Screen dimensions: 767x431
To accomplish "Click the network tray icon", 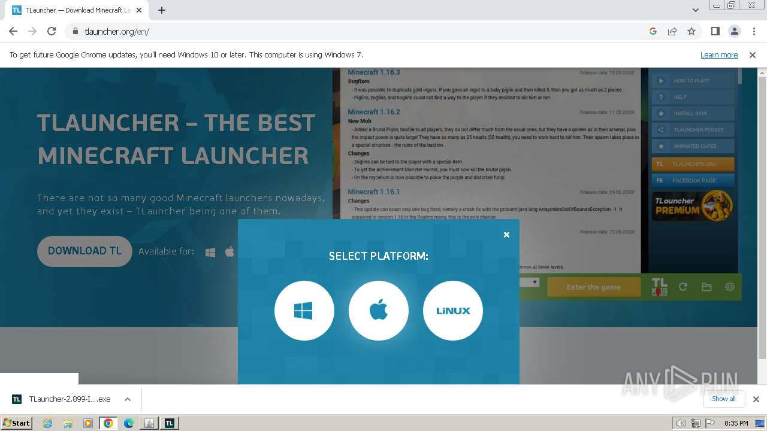I will (695, 423).
